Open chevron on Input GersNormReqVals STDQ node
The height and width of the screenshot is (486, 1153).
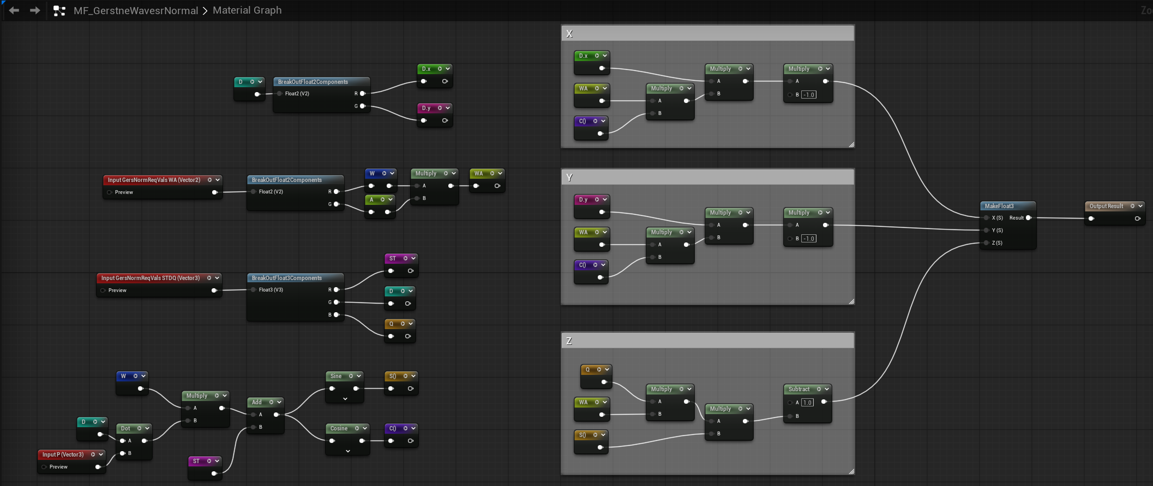(x=217, y=278)
